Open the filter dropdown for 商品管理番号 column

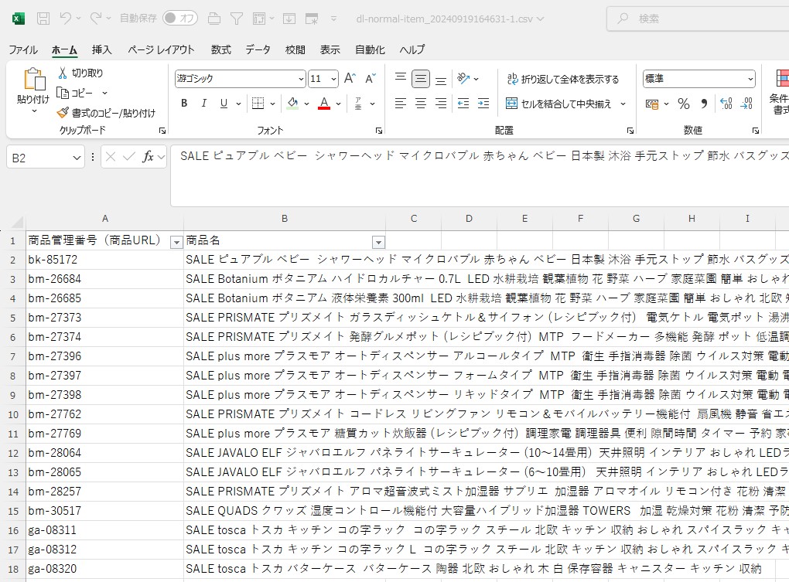(176, 242)
